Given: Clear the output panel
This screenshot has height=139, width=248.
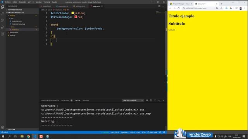Looking at the screenshot, I should 147,100.
